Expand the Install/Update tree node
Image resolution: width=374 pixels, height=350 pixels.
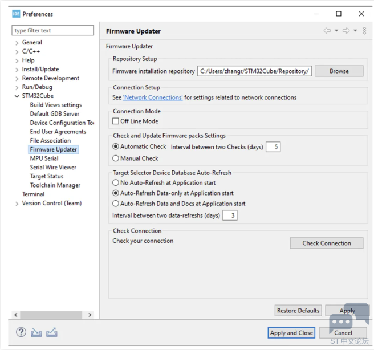pyautogui.click(x=17, y=70)
